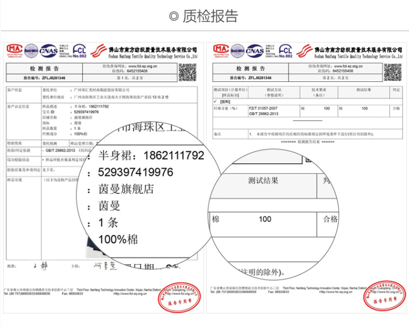
Task: Click the 综合检验结论 row label
Action: (x=18, y=160)
